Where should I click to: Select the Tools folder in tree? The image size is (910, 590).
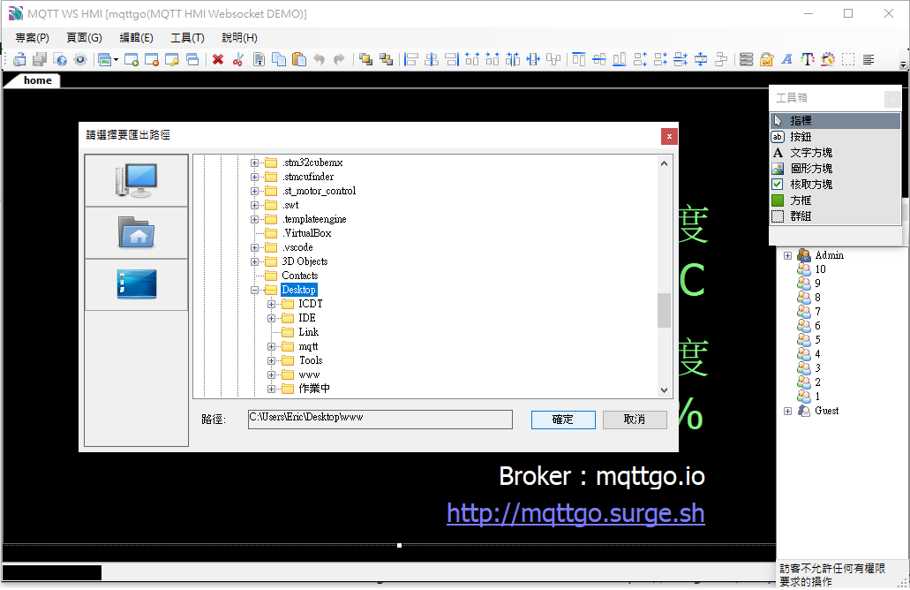[x=311, y=360]
